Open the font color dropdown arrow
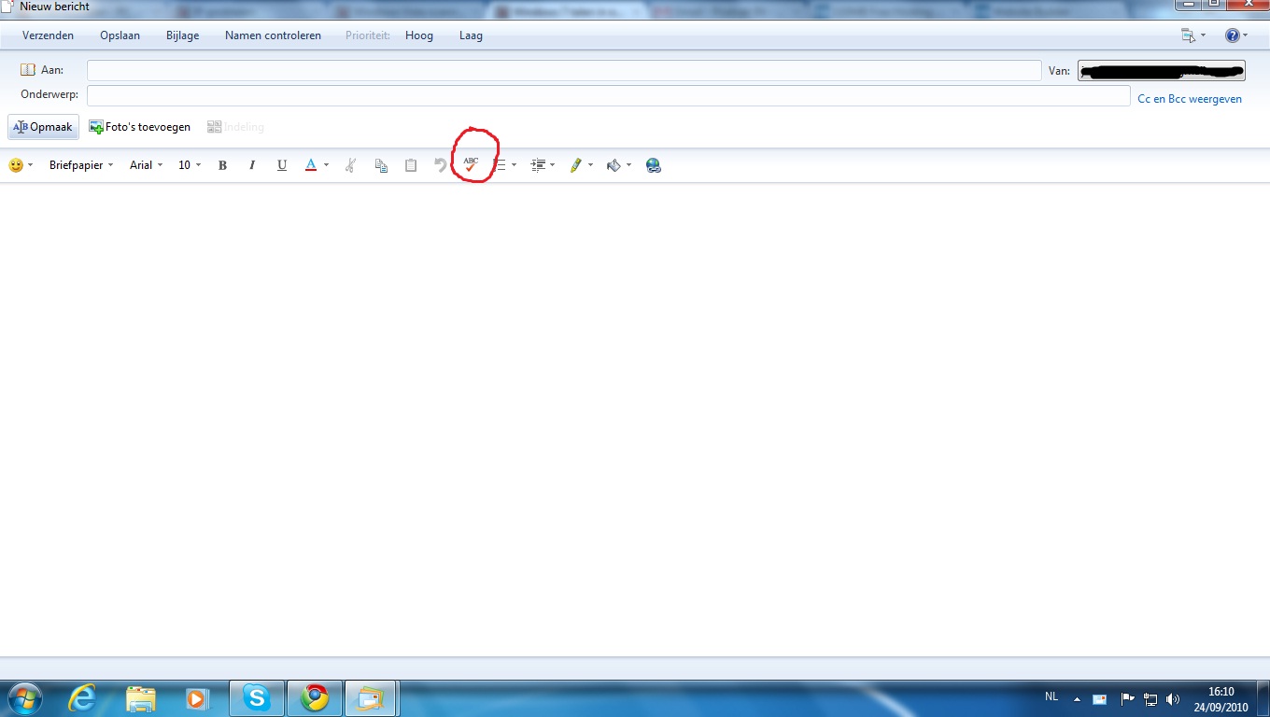This screenshot has height=717, width=1270. pos(326,165)
